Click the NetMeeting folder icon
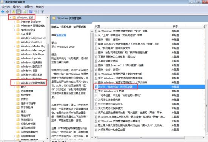 click(18, 30)
